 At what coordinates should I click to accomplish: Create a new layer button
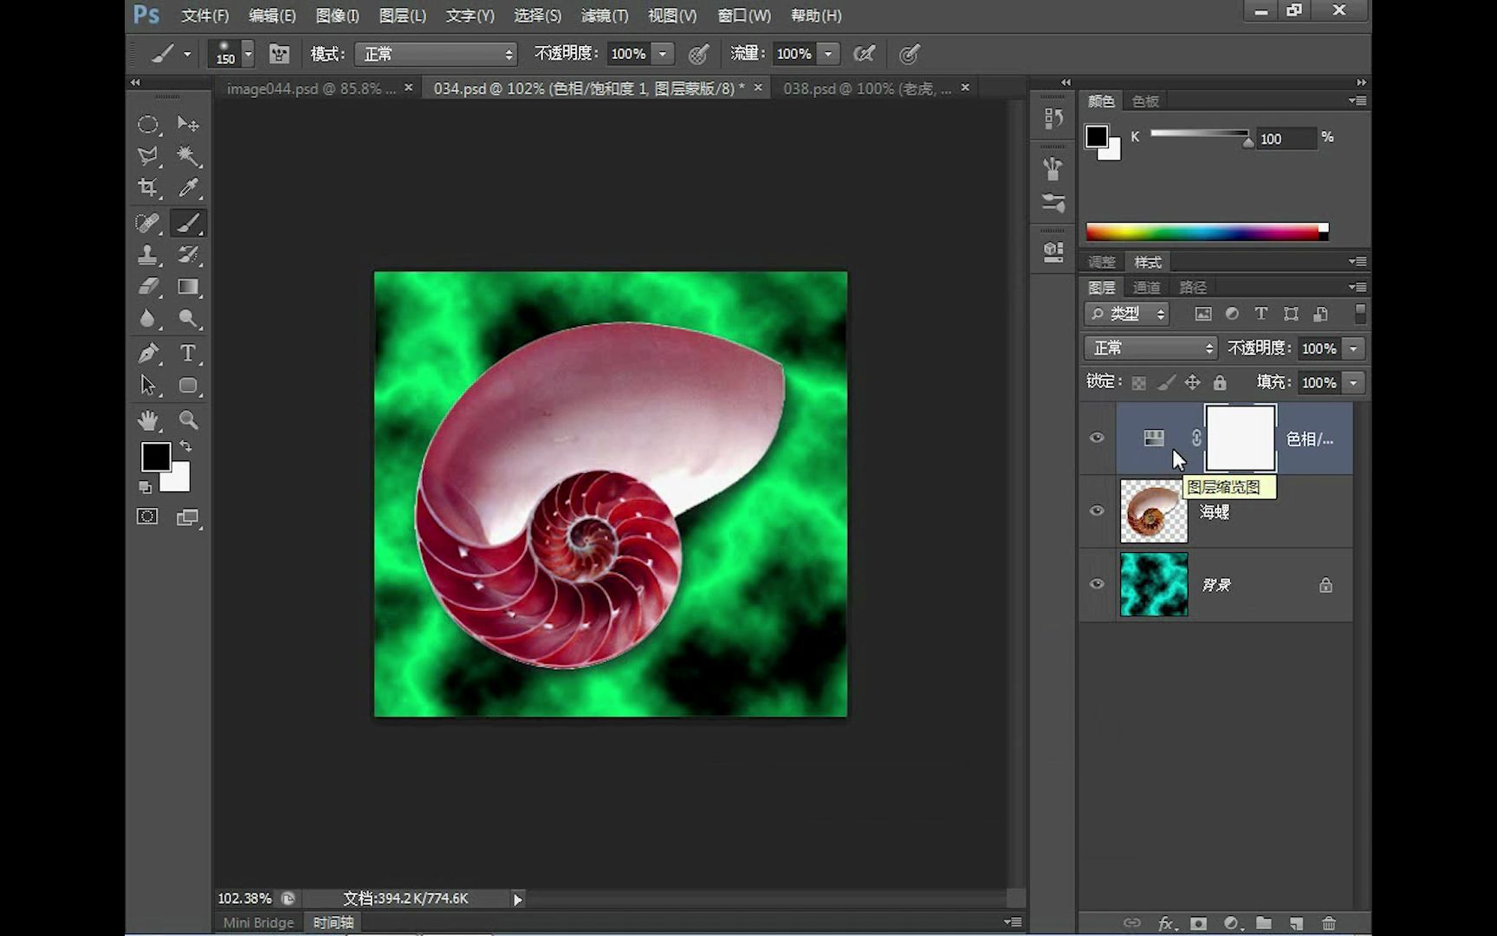(1296, 923)
